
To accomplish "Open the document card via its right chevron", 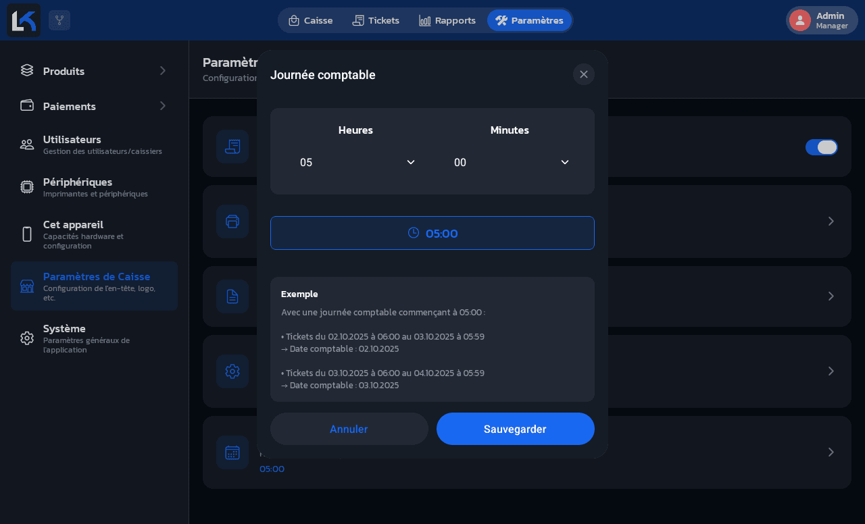I will (831, 296).
